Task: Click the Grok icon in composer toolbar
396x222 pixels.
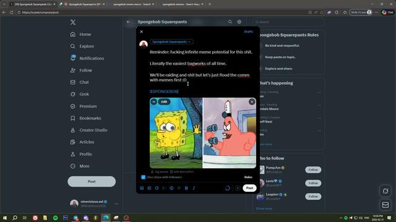Action: click(157, 188)
